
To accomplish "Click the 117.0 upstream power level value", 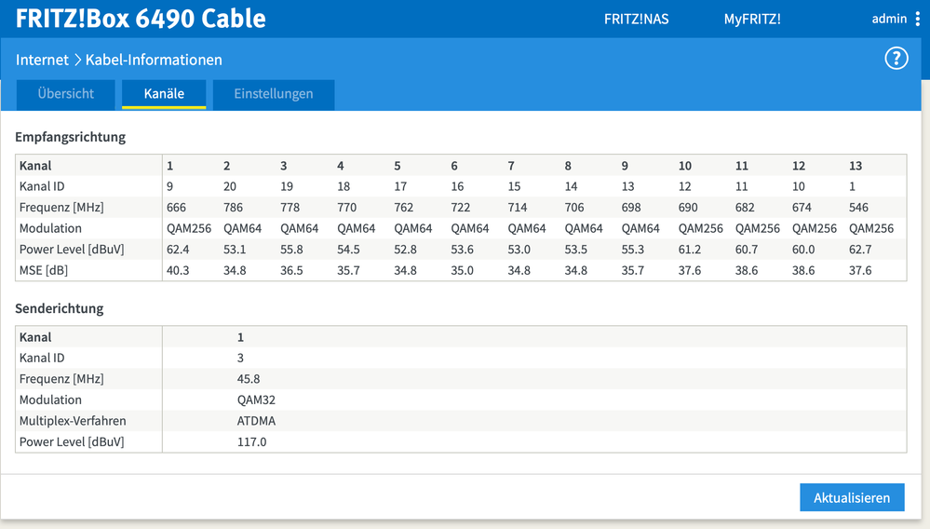I will point(252,441).
